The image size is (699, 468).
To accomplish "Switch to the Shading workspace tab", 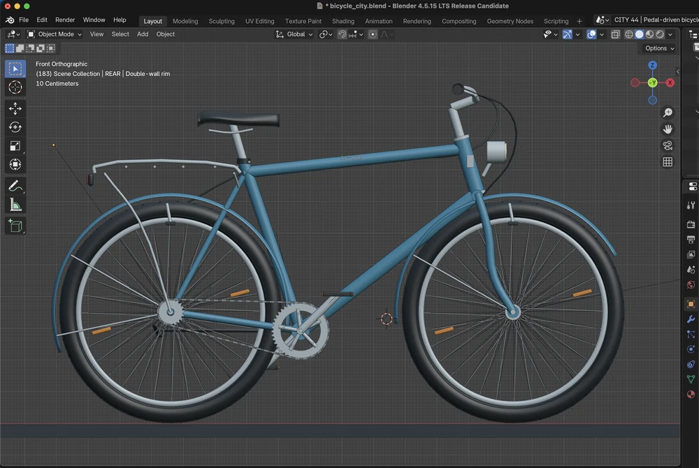I will (343, 21).
